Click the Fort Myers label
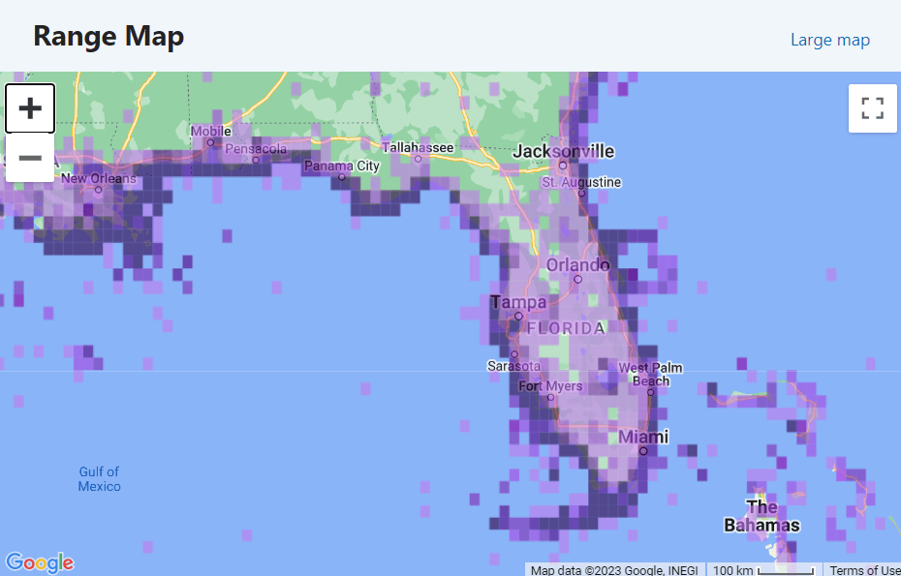The height and width of the screenshot is (576, 901). (x=550, y=386)
